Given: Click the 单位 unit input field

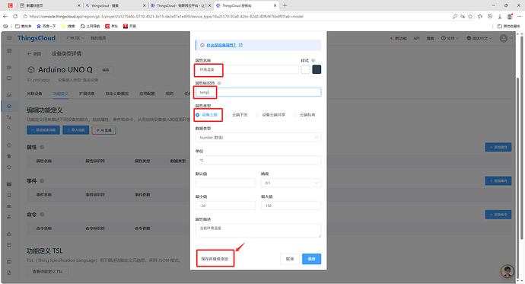Looking at the screenshot, I should [258, 160].
